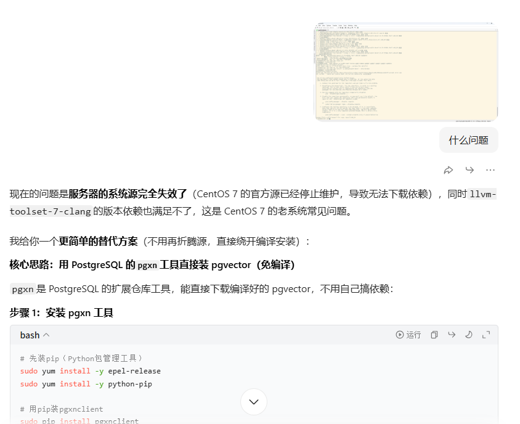
Task: Click the bold text 服务器的系统源完全失效了
Action: (128, 194)
